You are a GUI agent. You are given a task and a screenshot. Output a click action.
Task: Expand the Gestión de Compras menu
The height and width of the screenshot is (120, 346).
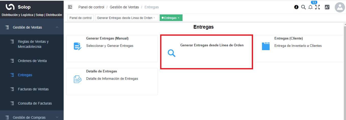(x=57, y=117)
